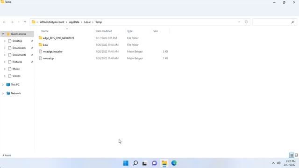Click the search magnifier icon

292,22
